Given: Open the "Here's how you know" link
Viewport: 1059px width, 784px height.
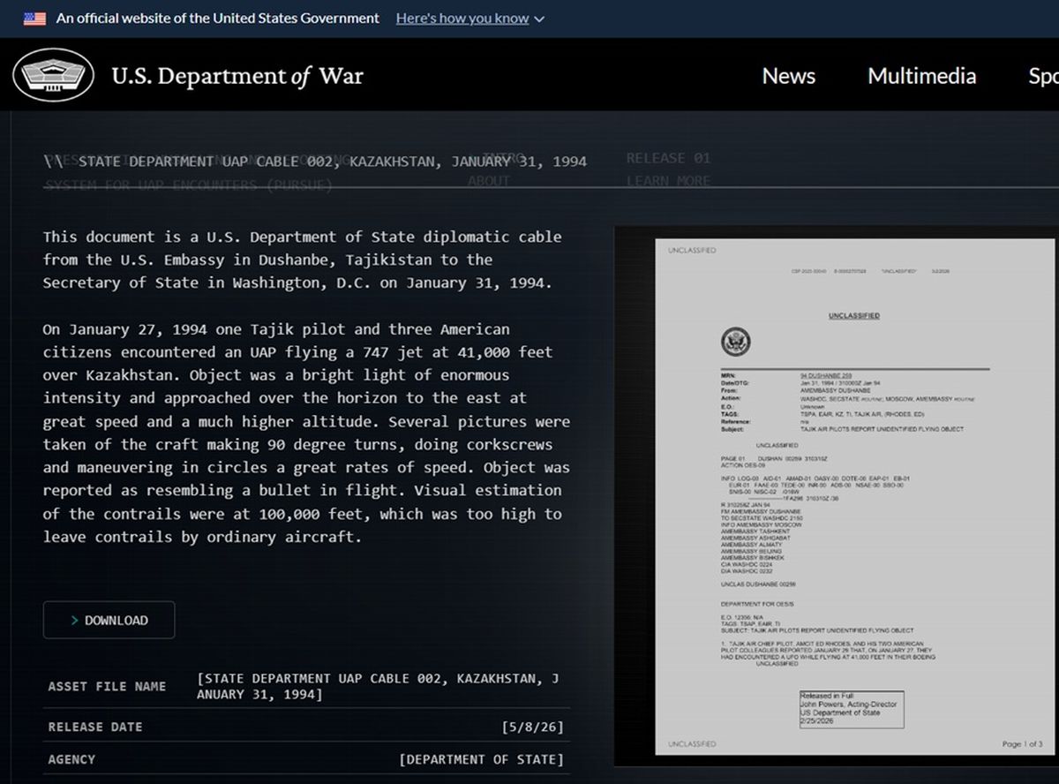Looking at the screenshot, I should 462,19.
